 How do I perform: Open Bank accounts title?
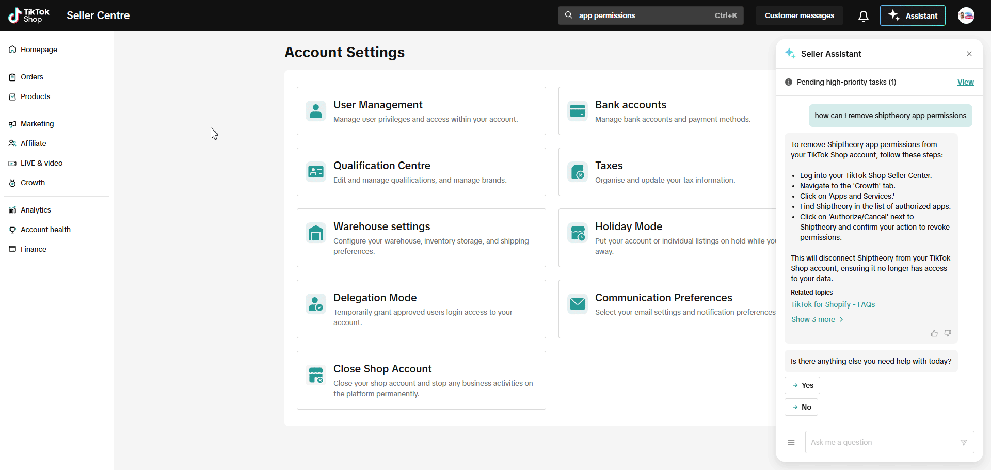[x=631, y=105]
